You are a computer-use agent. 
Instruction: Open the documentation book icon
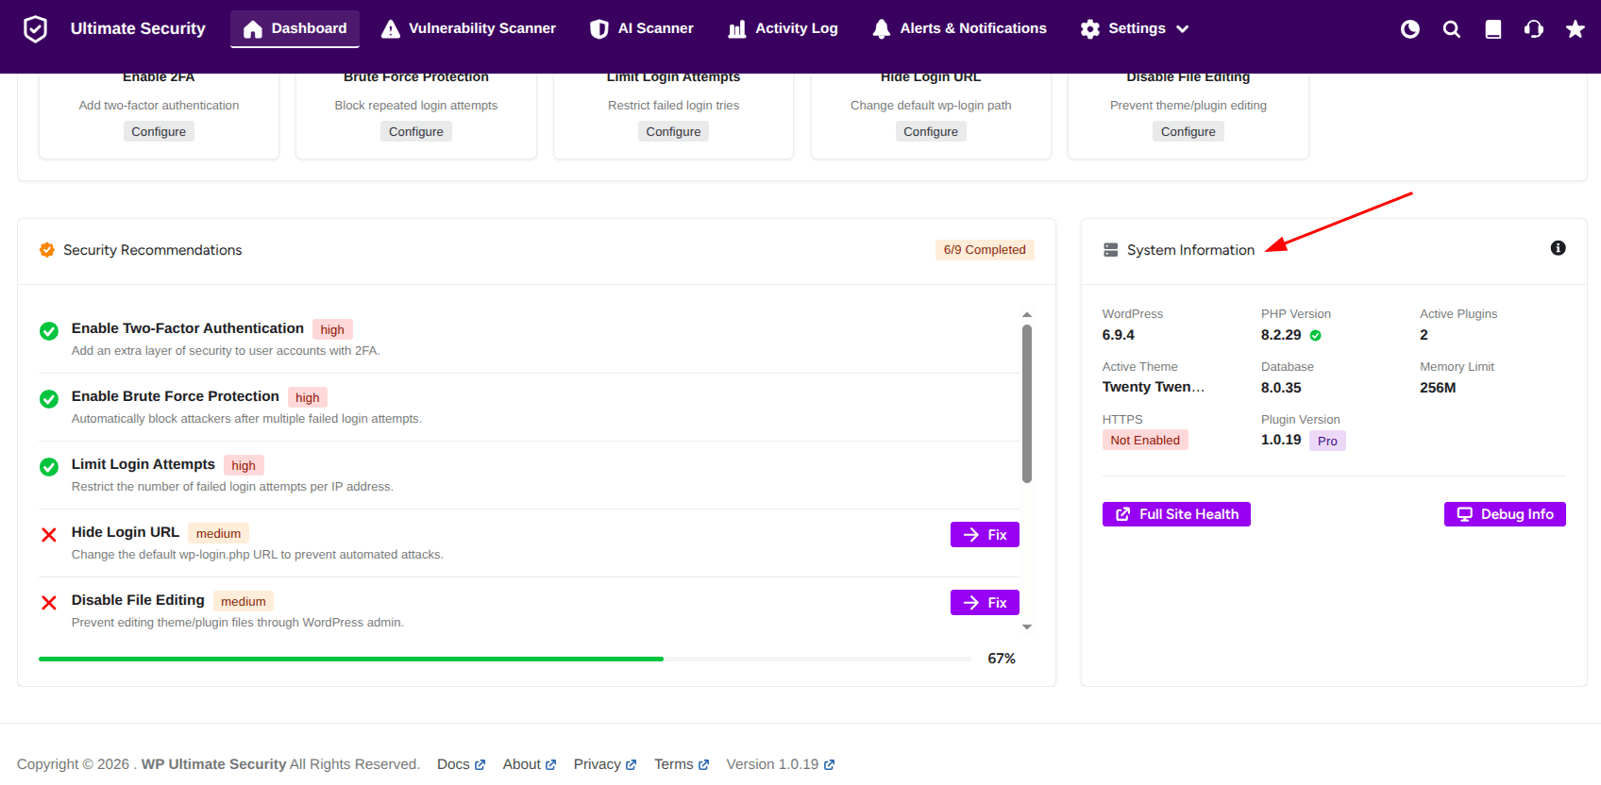coord(1493,29)
